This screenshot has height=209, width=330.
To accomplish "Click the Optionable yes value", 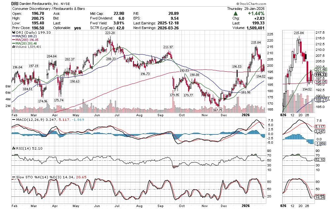I will (77, 28).
